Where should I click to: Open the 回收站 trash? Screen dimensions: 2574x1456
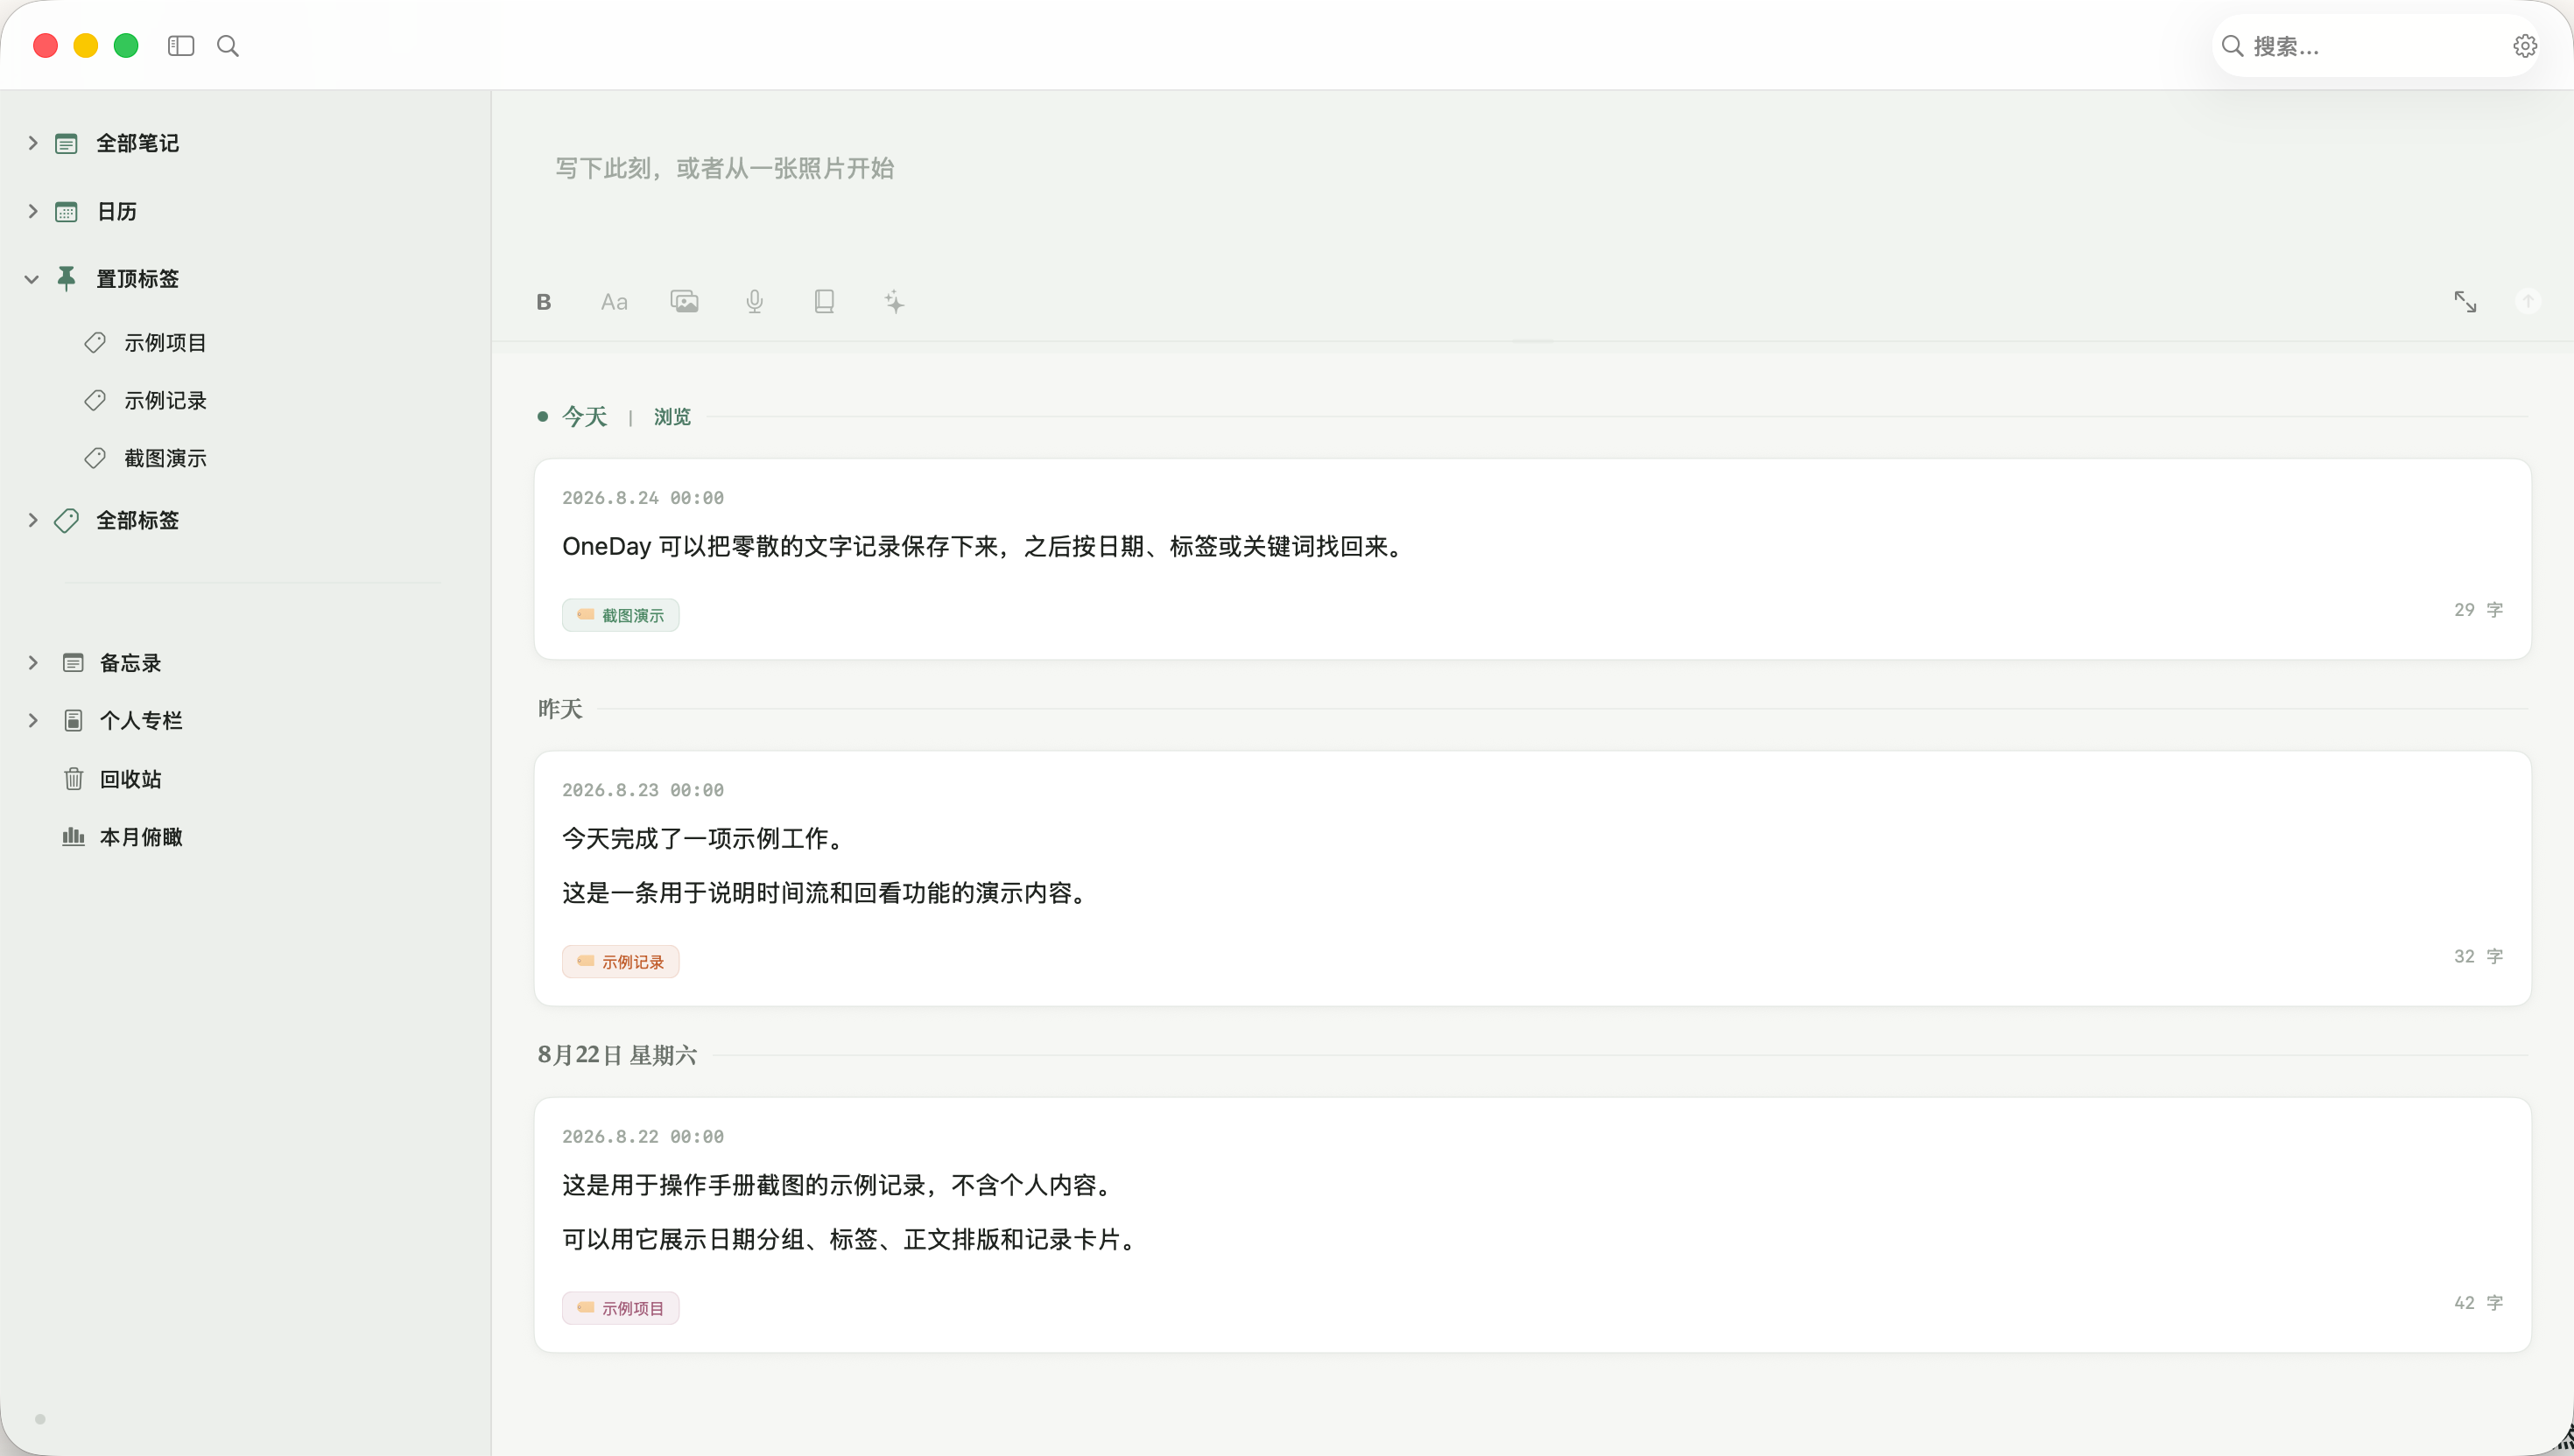tap(130, 779)
